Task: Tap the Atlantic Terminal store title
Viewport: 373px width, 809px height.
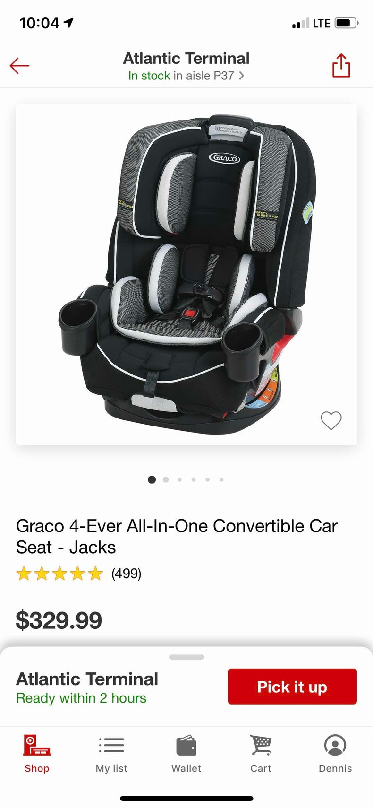Action: 186,58
